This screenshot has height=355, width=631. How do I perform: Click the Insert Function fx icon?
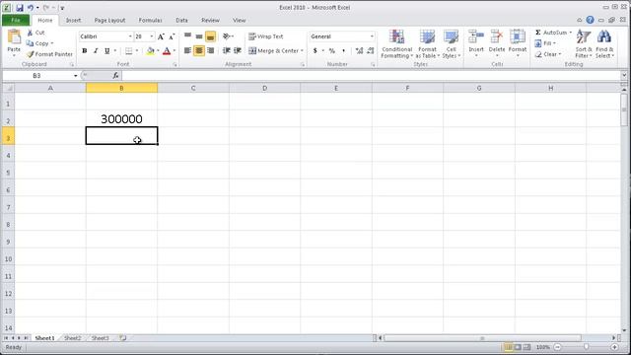coord(115,75)
